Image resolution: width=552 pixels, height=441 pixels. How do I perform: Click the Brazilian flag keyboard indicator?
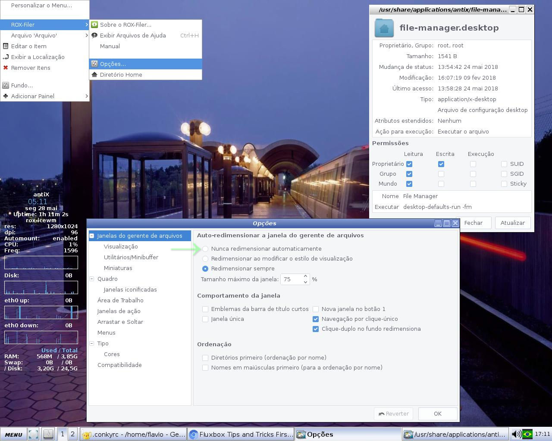[528, 435]
